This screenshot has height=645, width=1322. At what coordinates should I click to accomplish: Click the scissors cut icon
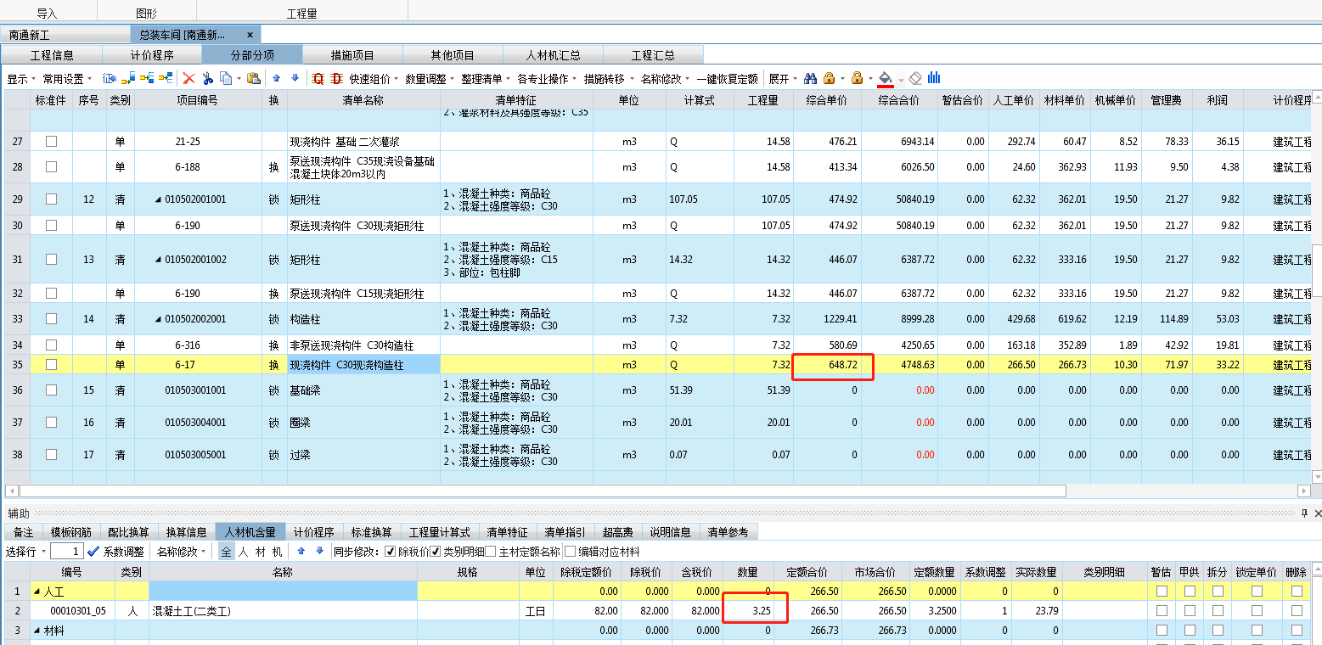[207, 78]
